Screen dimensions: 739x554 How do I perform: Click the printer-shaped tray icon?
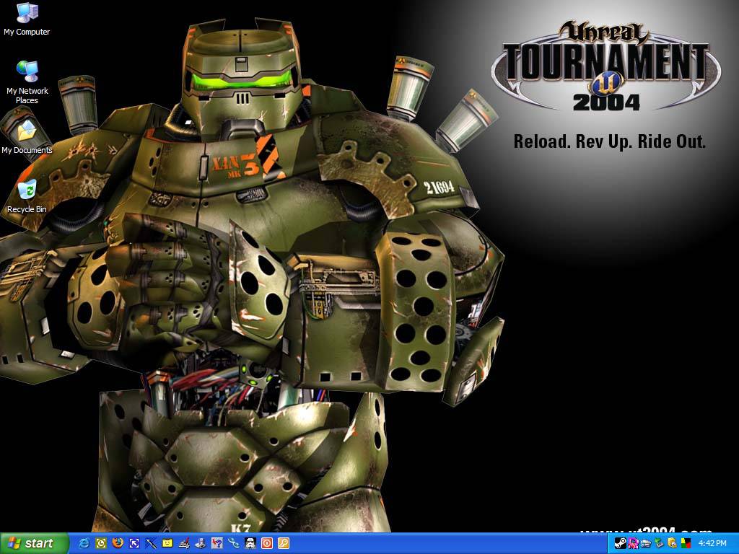tap(646, 543)
